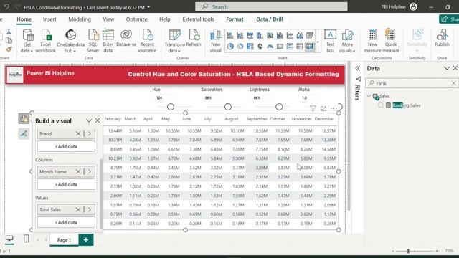Select the Page 1 tab

click(64, 240)
